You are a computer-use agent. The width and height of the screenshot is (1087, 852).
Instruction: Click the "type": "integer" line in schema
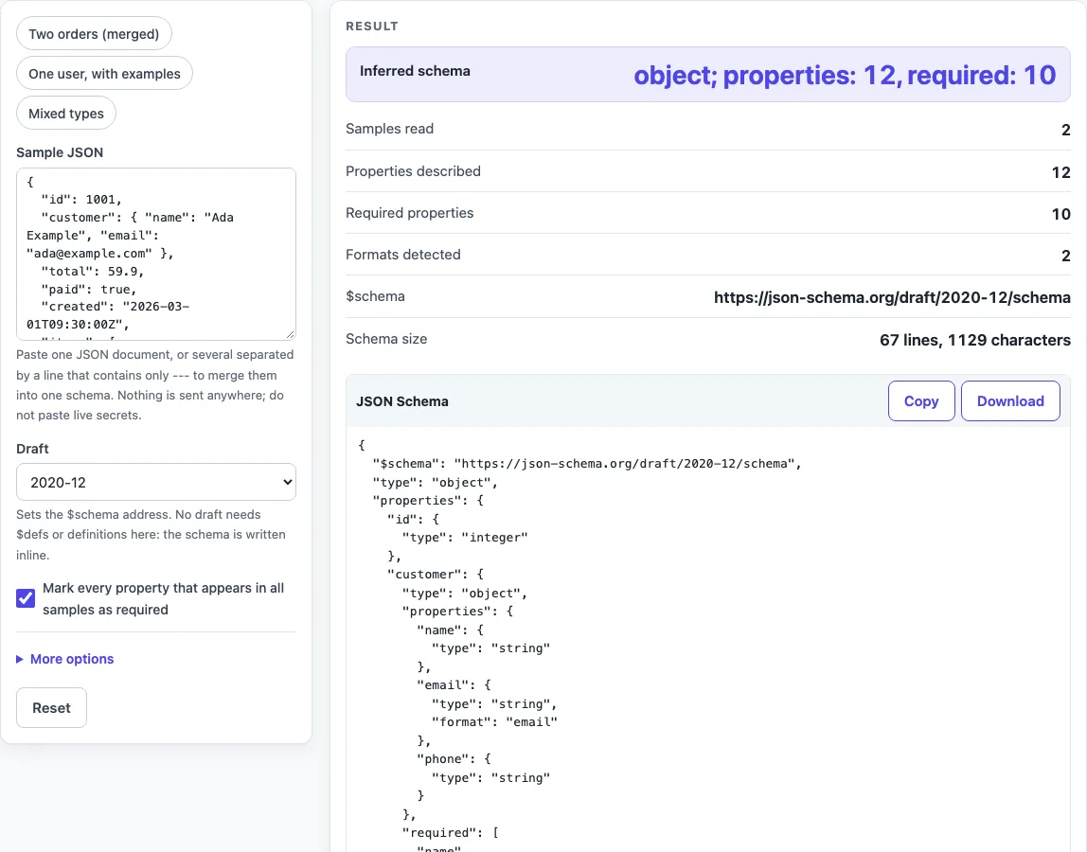click(465, 538)
